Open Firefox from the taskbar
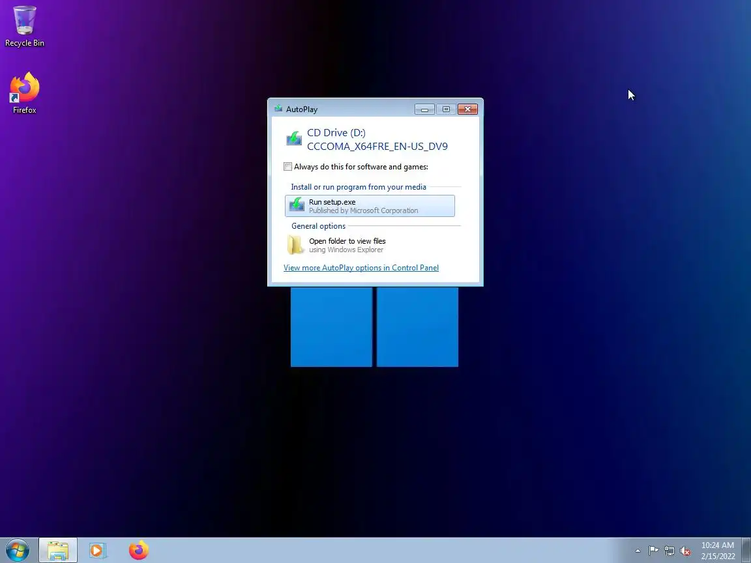This screenshot has height=563, width=751. (139, 551)
